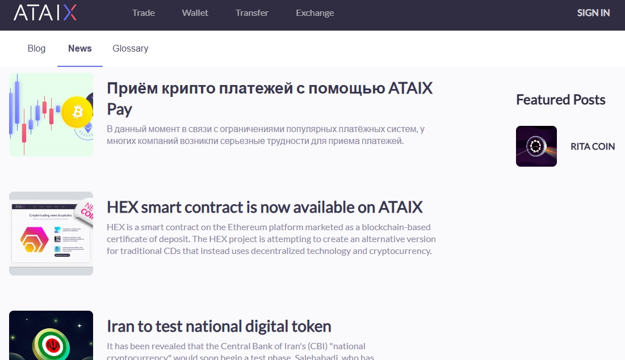Go to the Wallet page
Screen dimensions: 625x360
click(195, 12)
